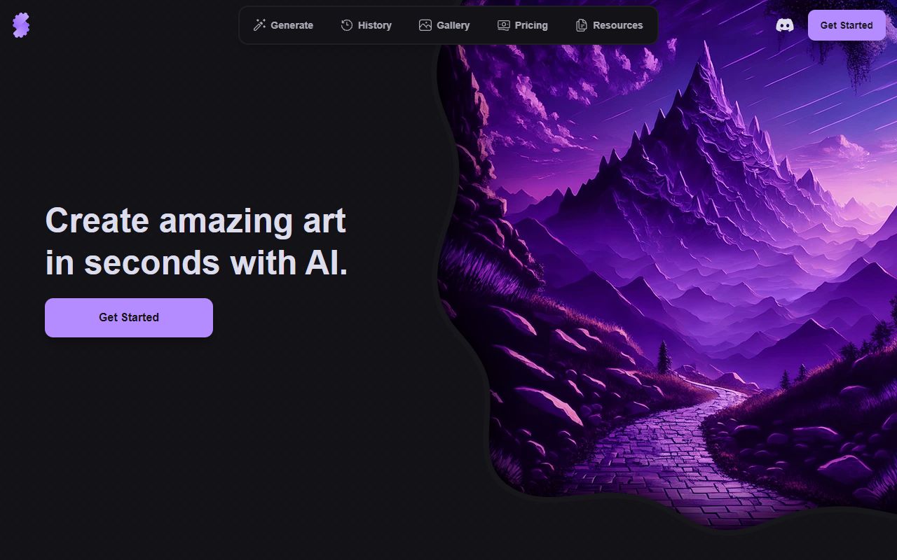897x560 pixels.
Task: Click the purple site logo
Action: point(21,25)
